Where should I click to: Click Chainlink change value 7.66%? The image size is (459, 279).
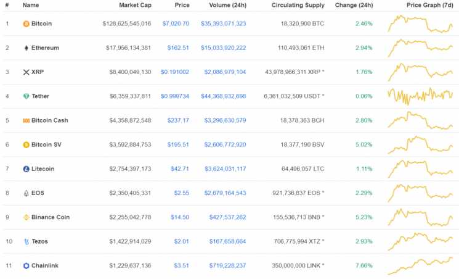pyautogui.click(x=364, y=265)
